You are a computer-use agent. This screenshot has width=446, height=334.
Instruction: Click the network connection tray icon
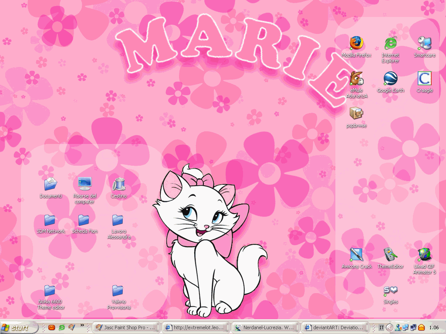pos(405,327)
